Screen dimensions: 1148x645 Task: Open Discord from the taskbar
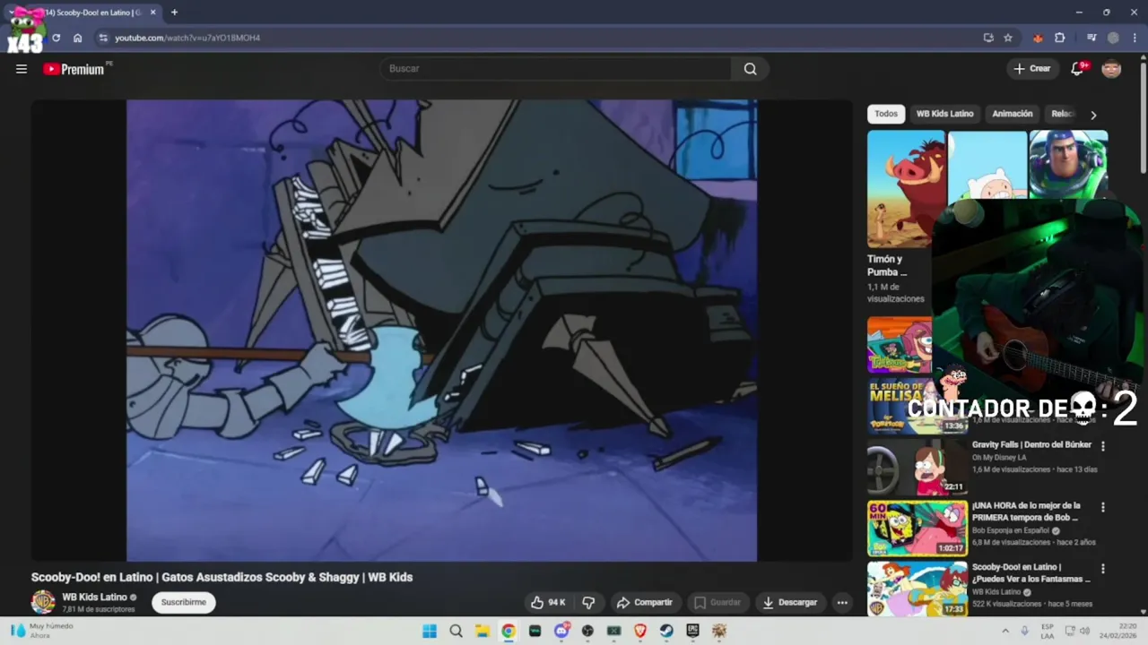(x=561, y=631)
